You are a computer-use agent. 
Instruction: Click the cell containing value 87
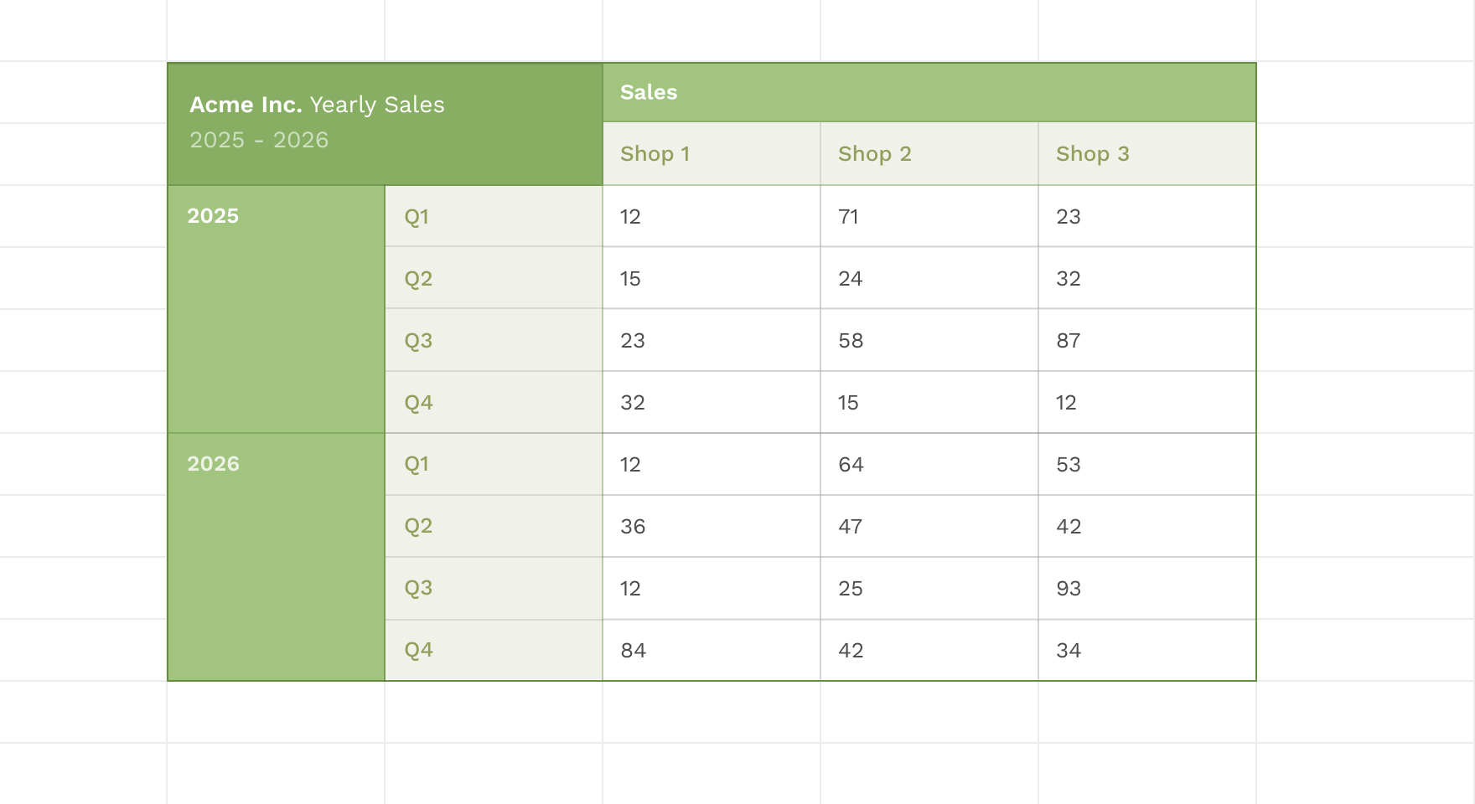tap(1147, 340)
